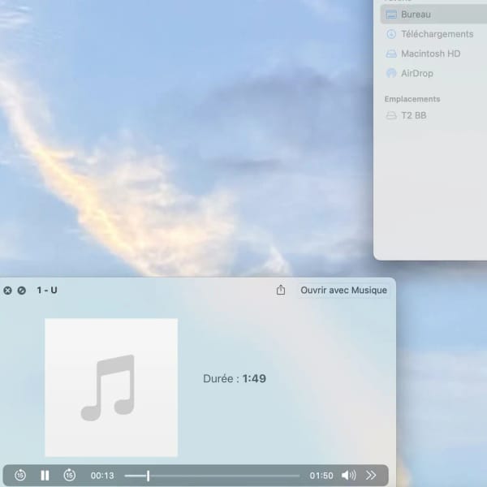This screenshot has height=487, width=487.
Task: Close the Quick Look preview
Action: tap(8, 291)
